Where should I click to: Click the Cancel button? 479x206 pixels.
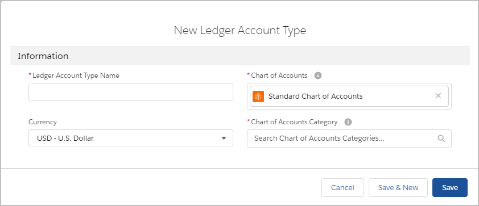tap(342, 188)
